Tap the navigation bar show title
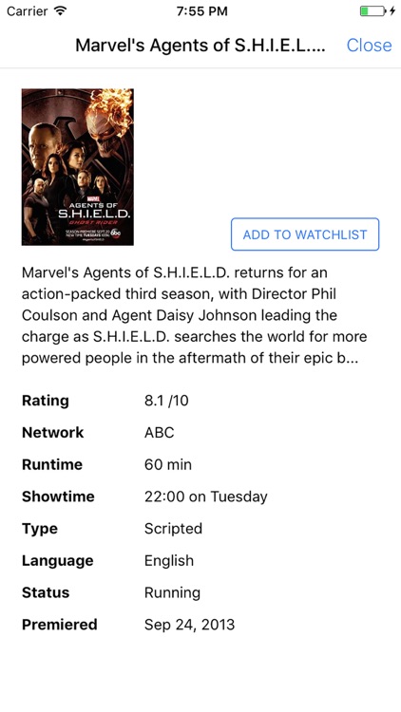Viewport: 401px width, 712px height. pos(200,45)
